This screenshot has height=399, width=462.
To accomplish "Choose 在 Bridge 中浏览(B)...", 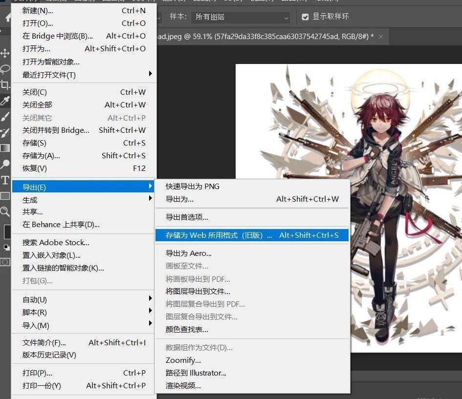I will click(x=84, y=36).
